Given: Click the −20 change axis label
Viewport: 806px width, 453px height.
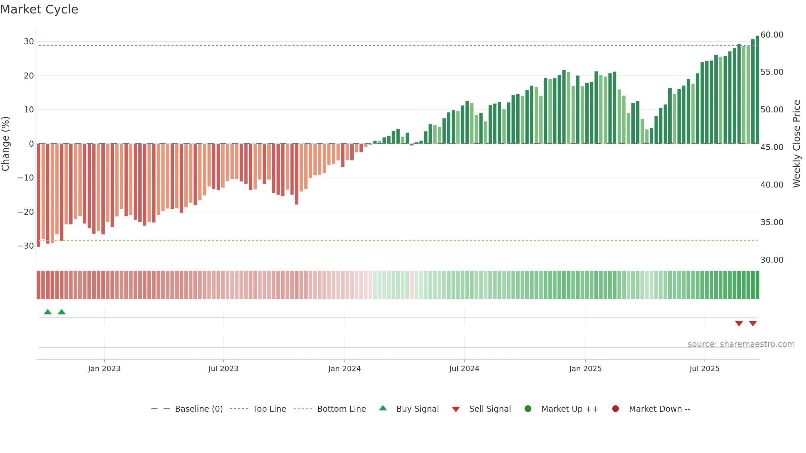Looking at the screenshot, I should tap(26, 212).
